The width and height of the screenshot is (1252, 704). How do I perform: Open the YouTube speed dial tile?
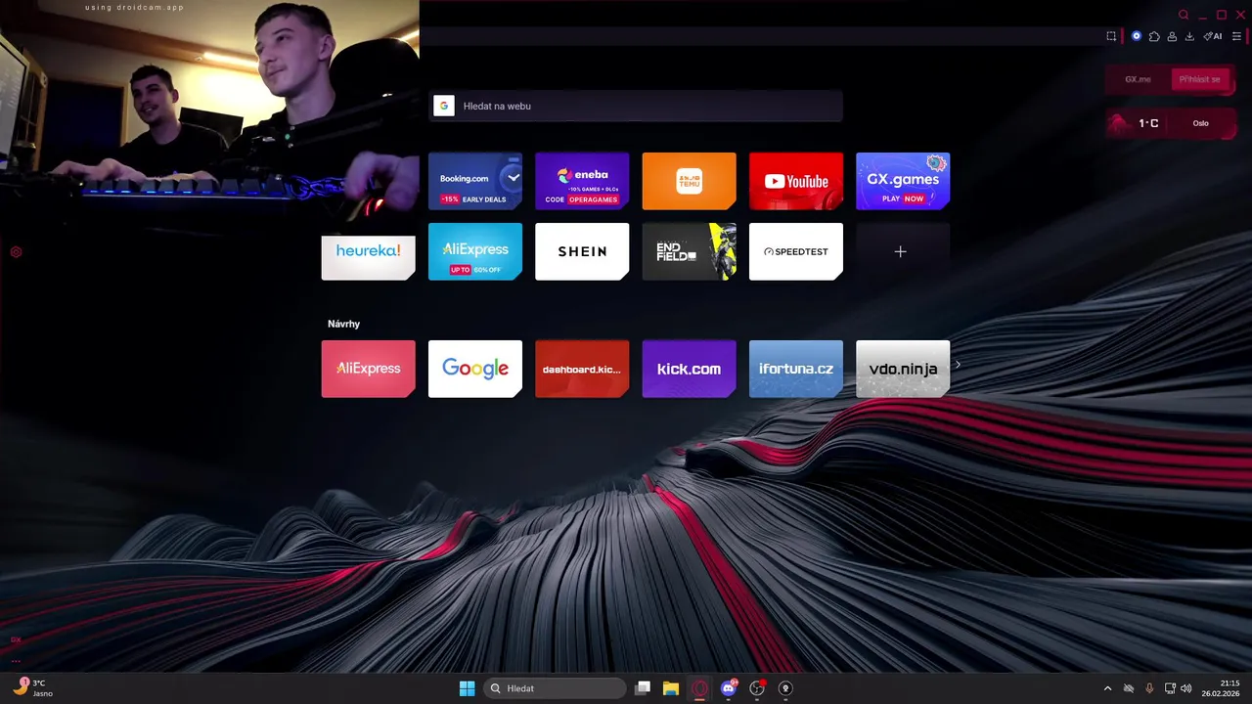click(796, 181)
